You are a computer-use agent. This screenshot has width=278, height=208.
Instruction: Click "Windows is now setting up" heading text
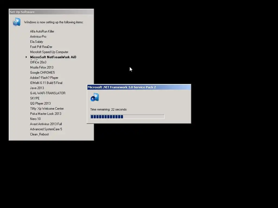(x=53, y=22)
